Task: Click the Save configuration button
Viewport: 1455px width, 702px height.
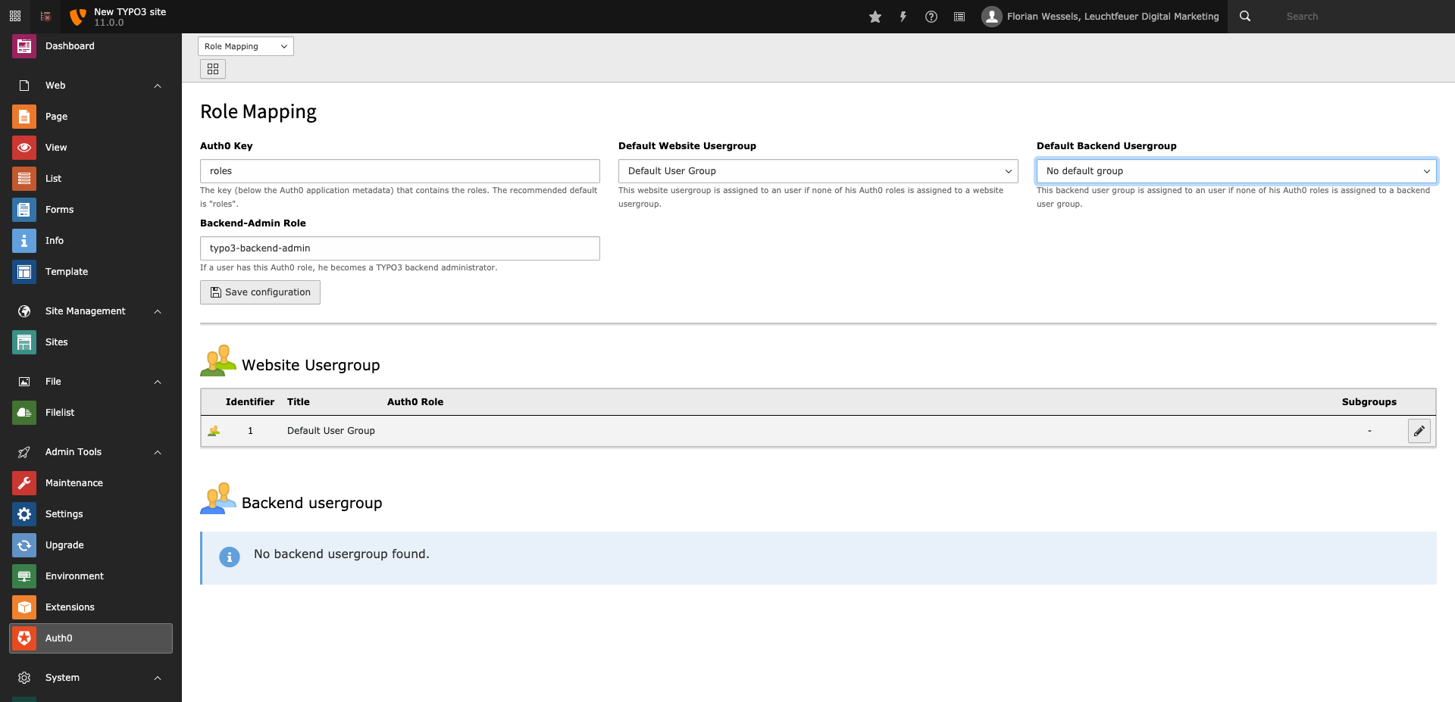Action: click(260, 292)
